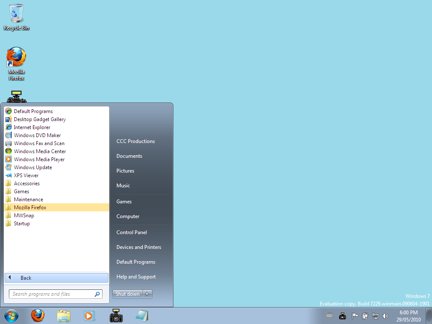This screenshot has width=432, height=324.
Task: Open XPS Viewer
Action: point(57,175)
